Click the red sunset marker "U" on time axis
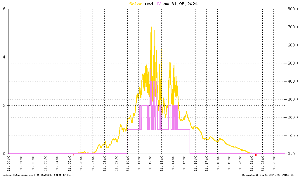Viewport: 298px width, 177px height. tap(256, 155)
